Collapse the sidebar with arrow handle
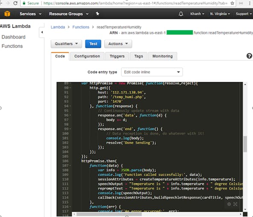 click(42, 32)
